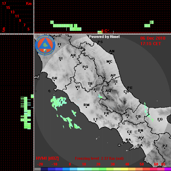Image resolution: width=171 pixels, height=171 pixels.
Task: Click the small radar echo near AQ
Action: click(x=100, y=96)
